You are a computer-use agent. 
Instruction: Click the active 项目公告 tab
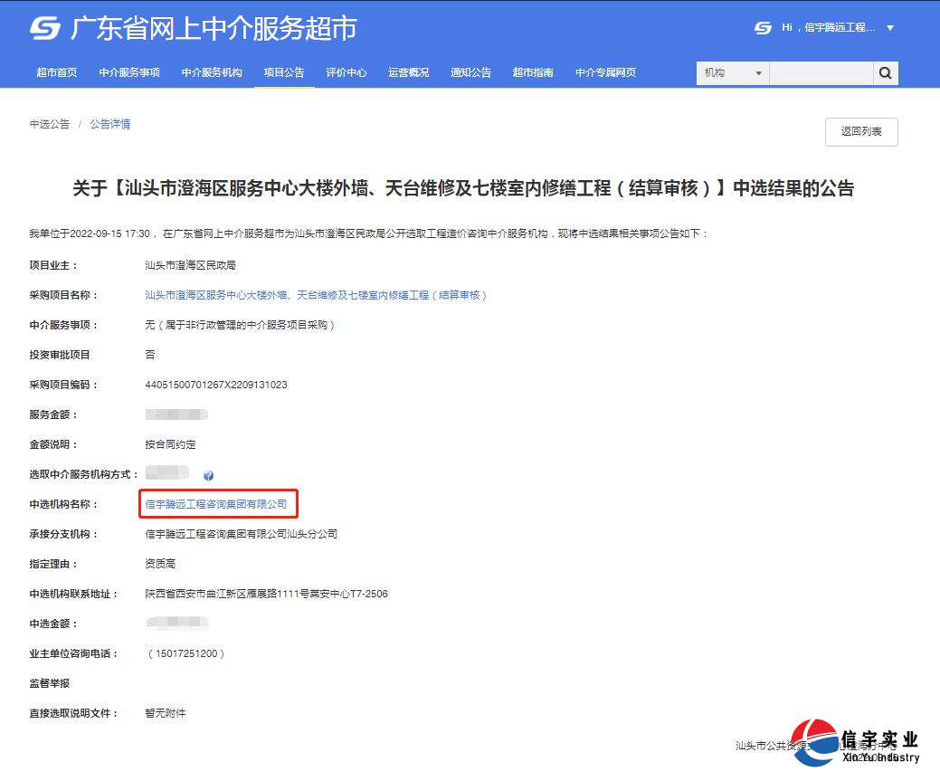point(284,73)
